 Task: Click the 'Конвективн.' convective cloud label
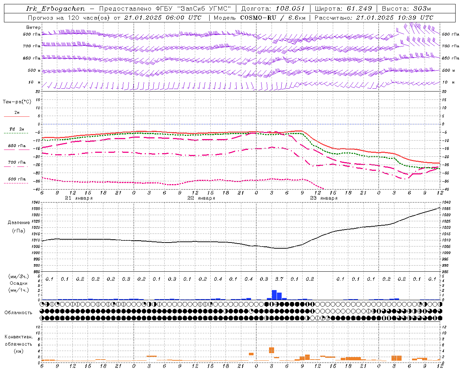click(x=18, y=337)
